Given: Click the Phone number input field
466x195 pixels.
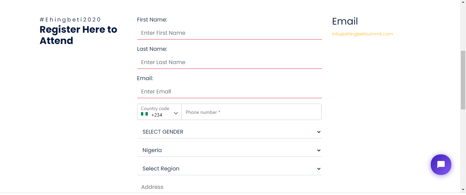Looking at the screenshot, I should point(251,112).
